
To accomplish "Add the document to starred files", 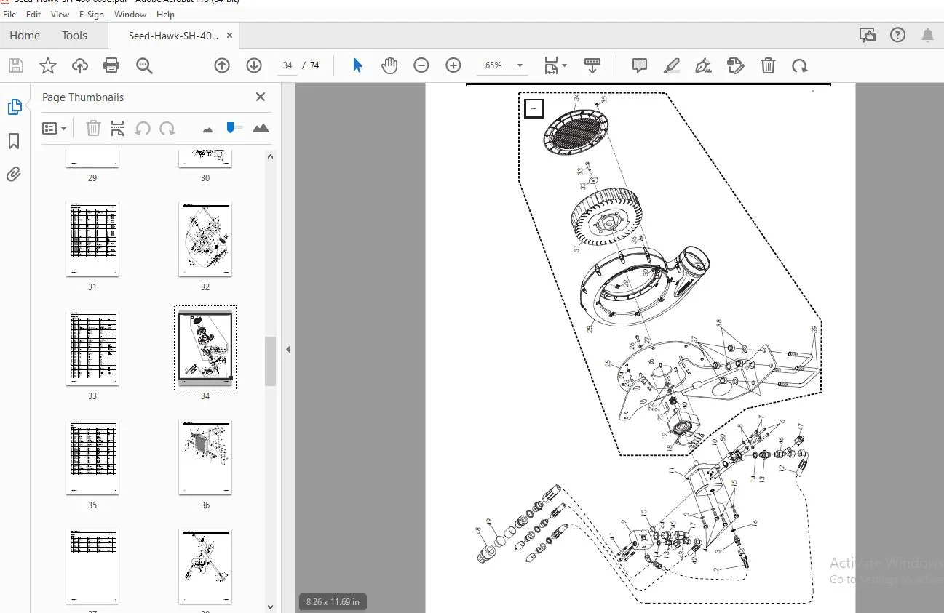I will point(48,66).
